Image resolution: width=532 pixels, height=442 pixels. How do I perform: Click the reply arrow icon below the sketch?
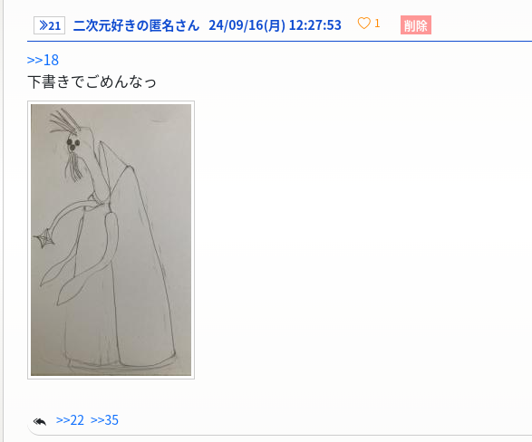[x=40, y=421]
